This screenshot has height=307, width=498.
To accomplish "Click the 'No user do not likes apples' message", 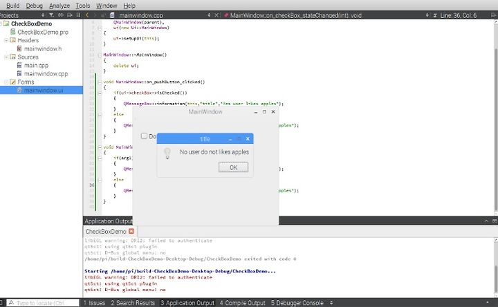I will pyautogui.click(x=214, y=152).
